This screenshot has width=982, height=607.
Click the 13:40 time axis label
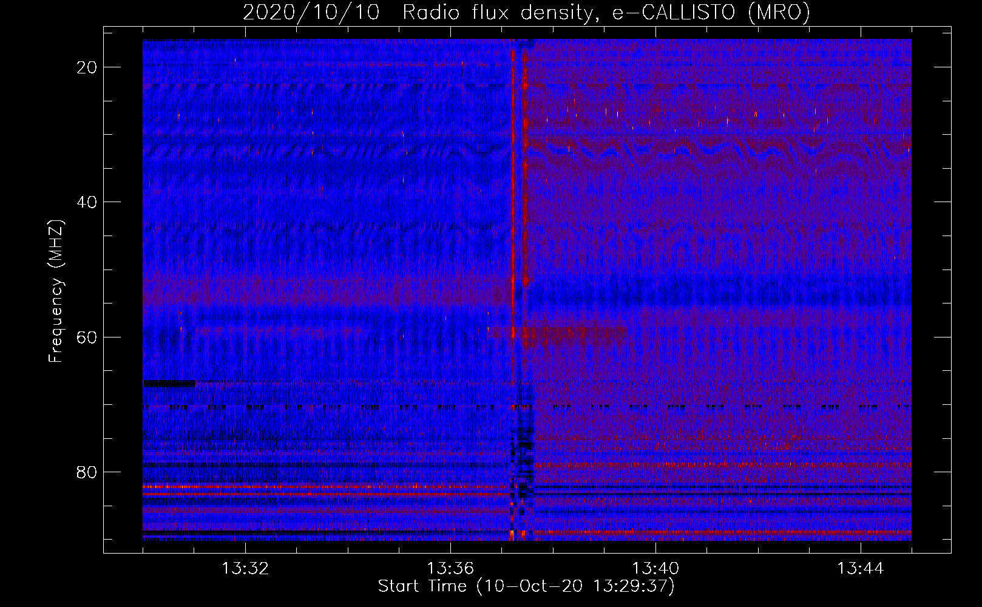(x=655, y=569)
